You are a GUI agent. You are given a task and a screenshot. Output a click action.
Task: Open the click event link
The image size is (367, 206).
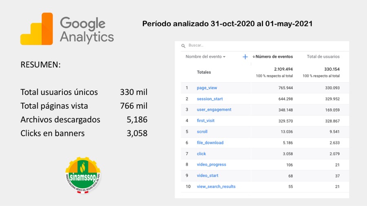pyautogui.click(x=201, y=154)
